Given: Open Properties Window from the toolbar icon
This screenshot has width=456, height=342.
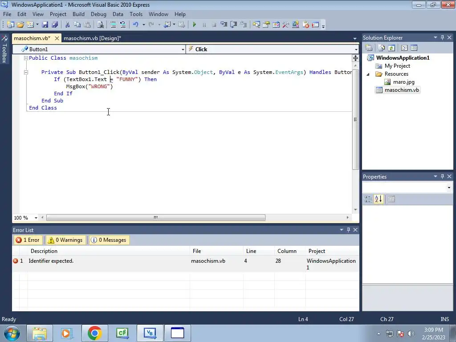Looking at the screenshot, I should 266,25.
